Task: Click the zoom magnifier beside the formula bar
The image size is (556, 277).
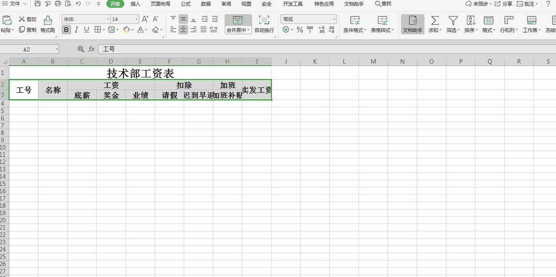Action: (x=80, y=49)
